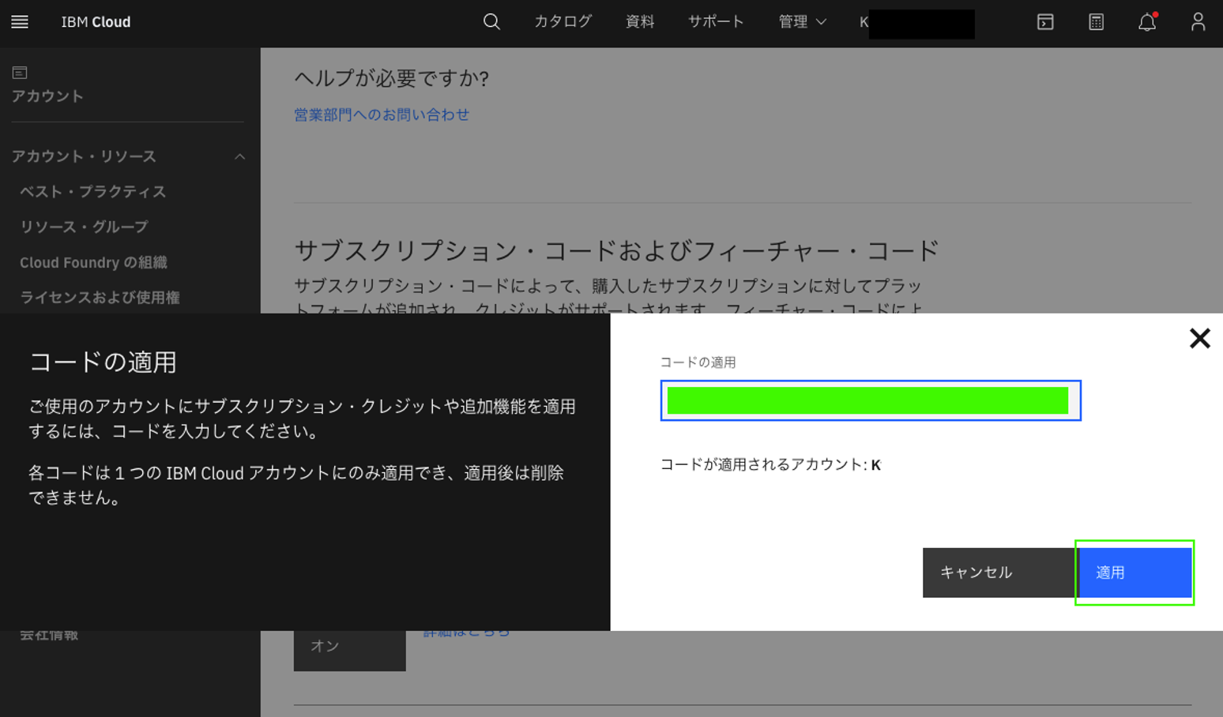Open the user profile avatar icon
The height and width of the screenshot is (717, 1223).
tap(1198, 22)
